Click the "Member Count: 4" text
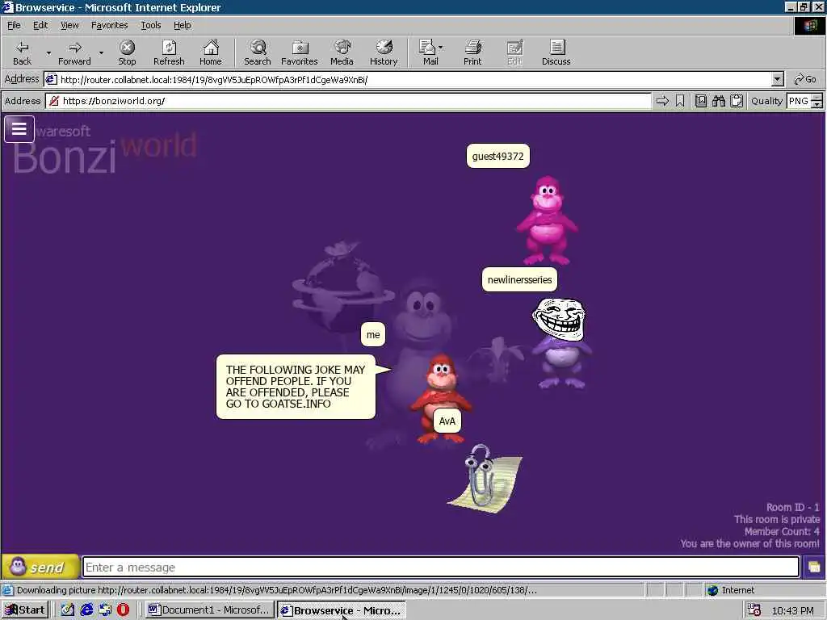The height and width of the screenshot is (620, 827). click(x=782, y=531)
